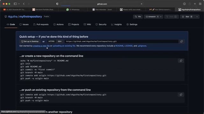Open the LICENSE link

coord(128,46)
